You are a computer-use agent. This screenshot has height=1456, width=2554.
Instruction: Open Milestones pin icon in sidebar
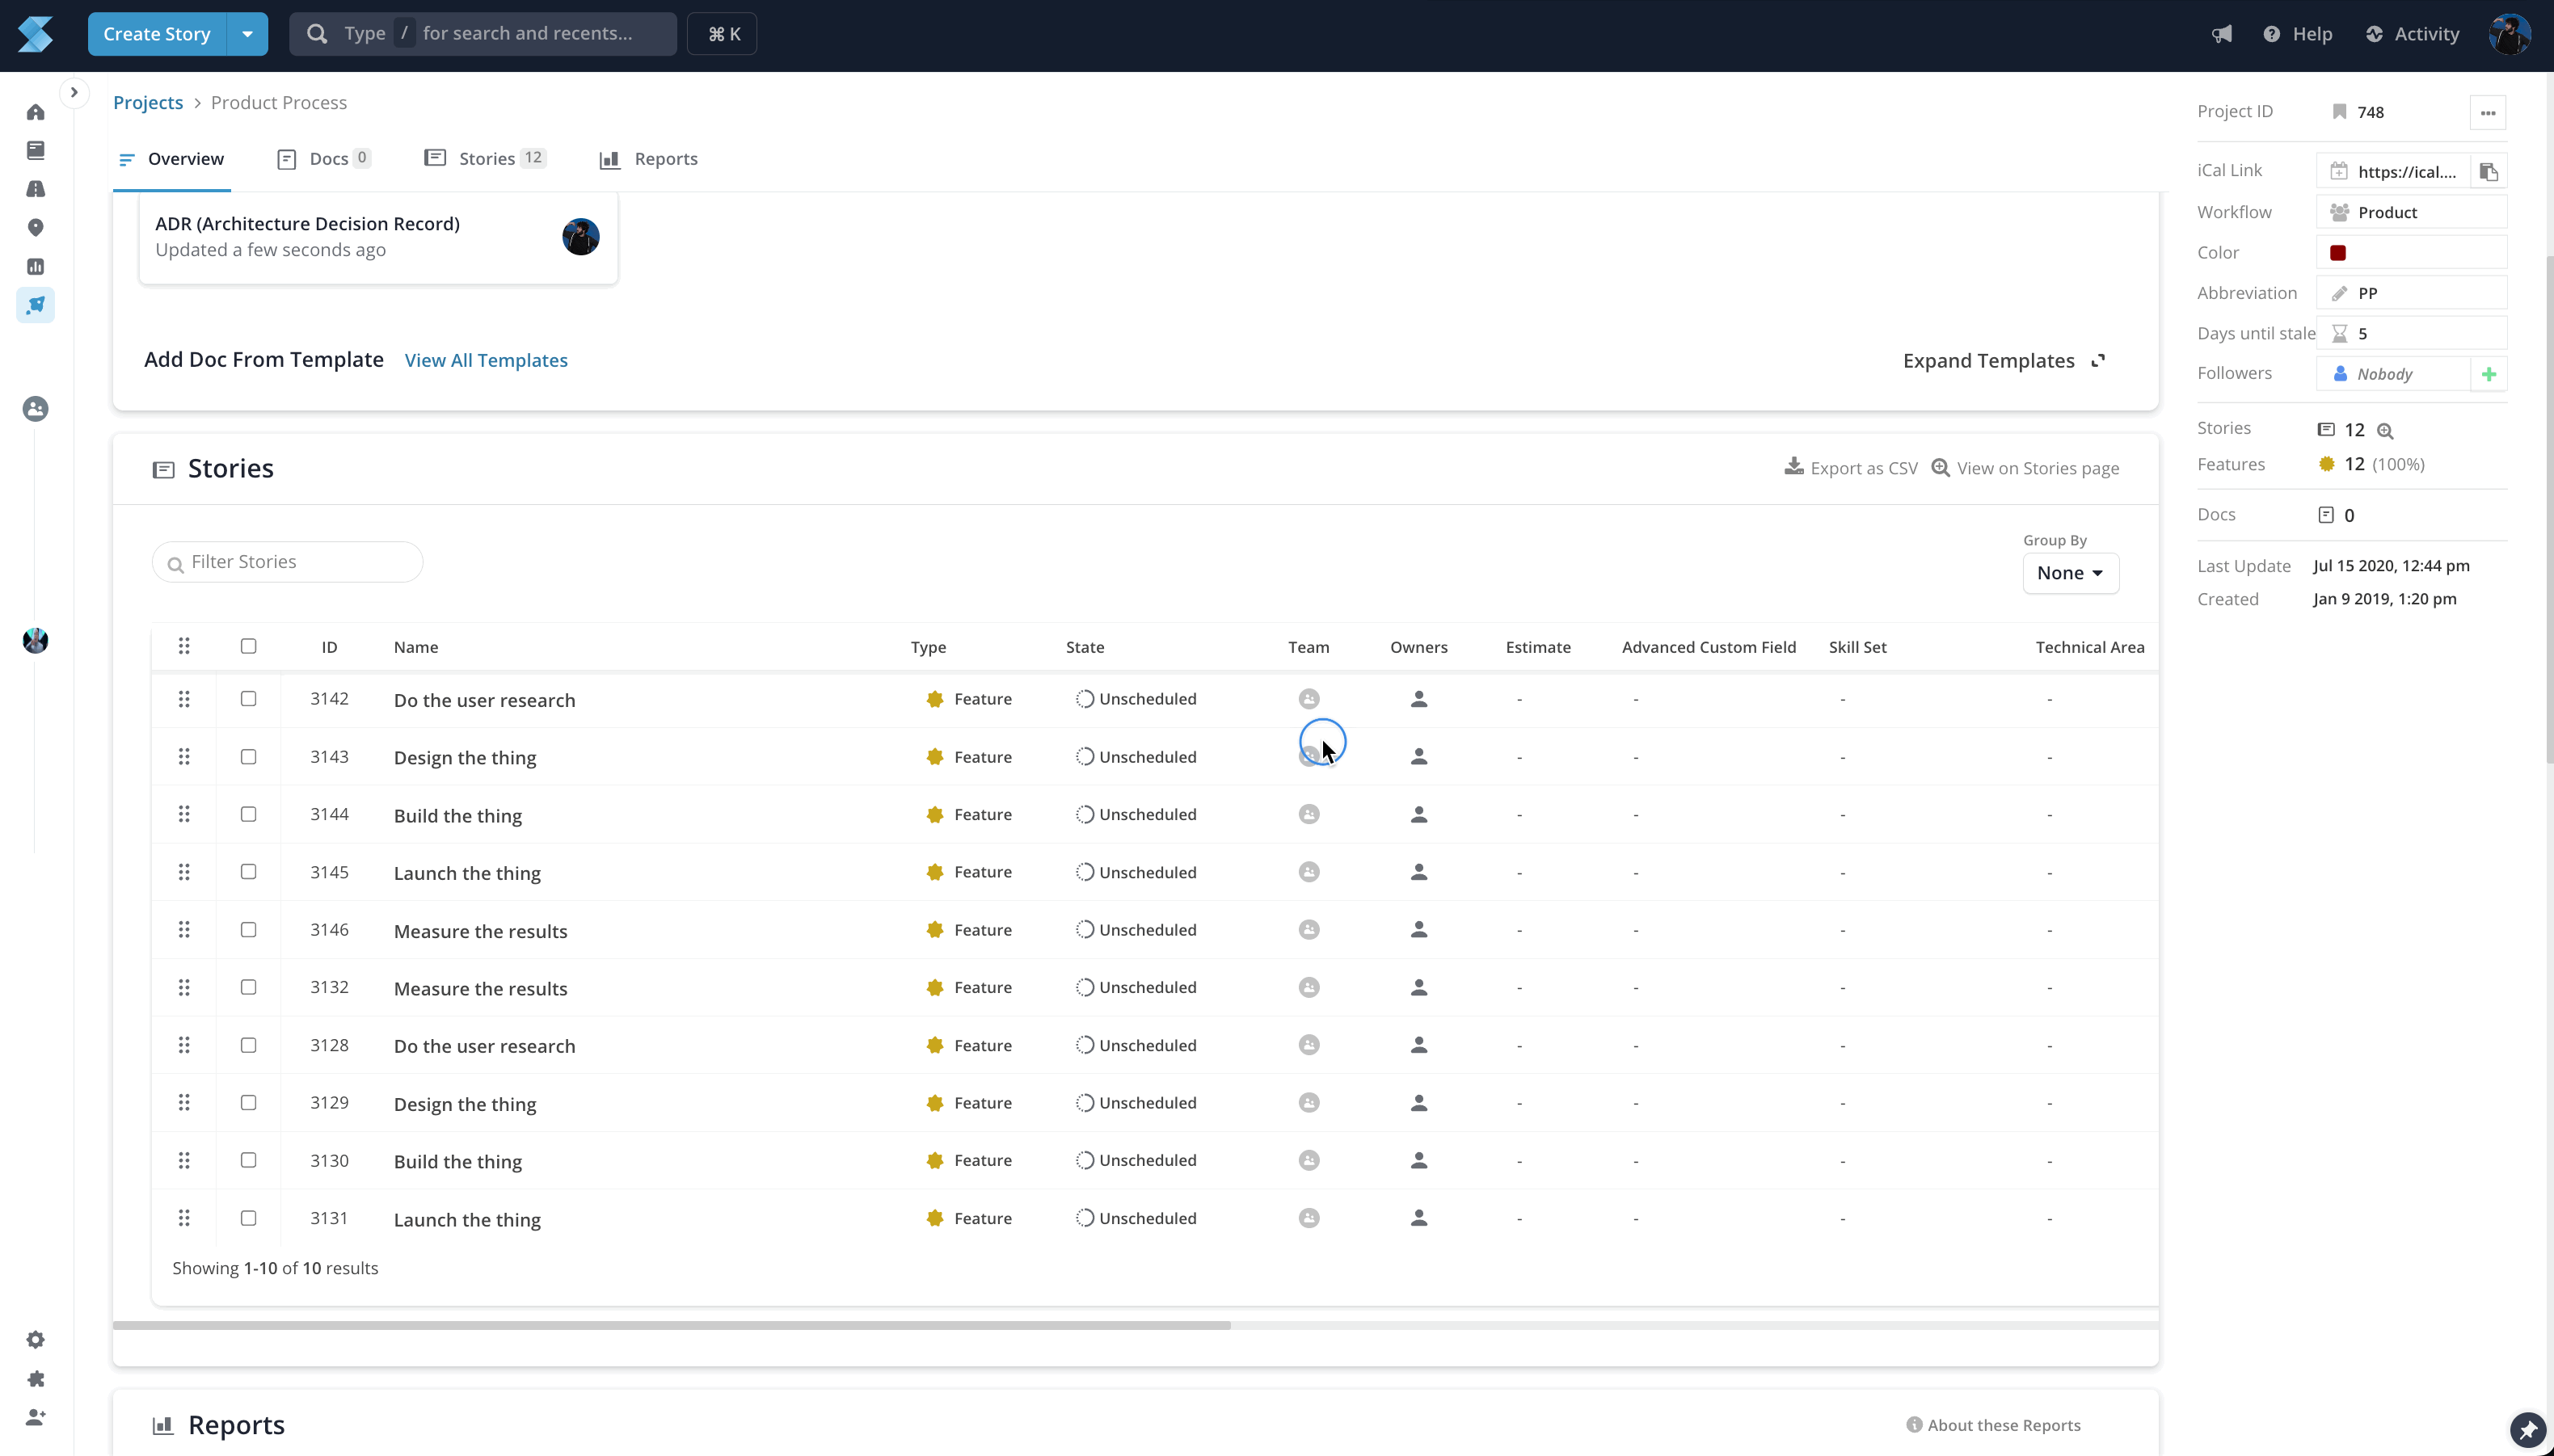point(35,228)
